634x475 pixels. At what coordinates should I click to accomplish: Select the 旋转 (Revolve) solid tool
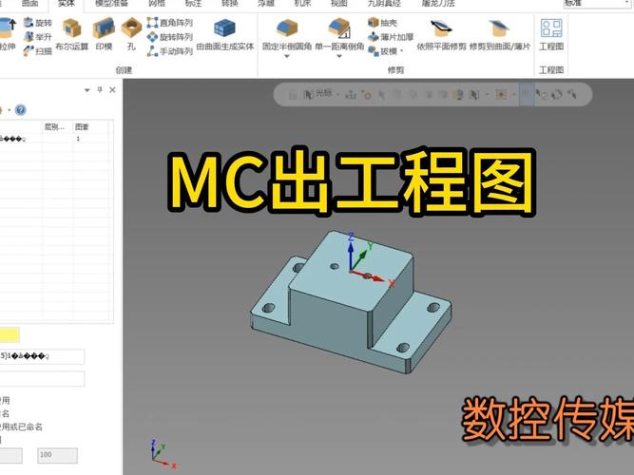click(38, 23)
